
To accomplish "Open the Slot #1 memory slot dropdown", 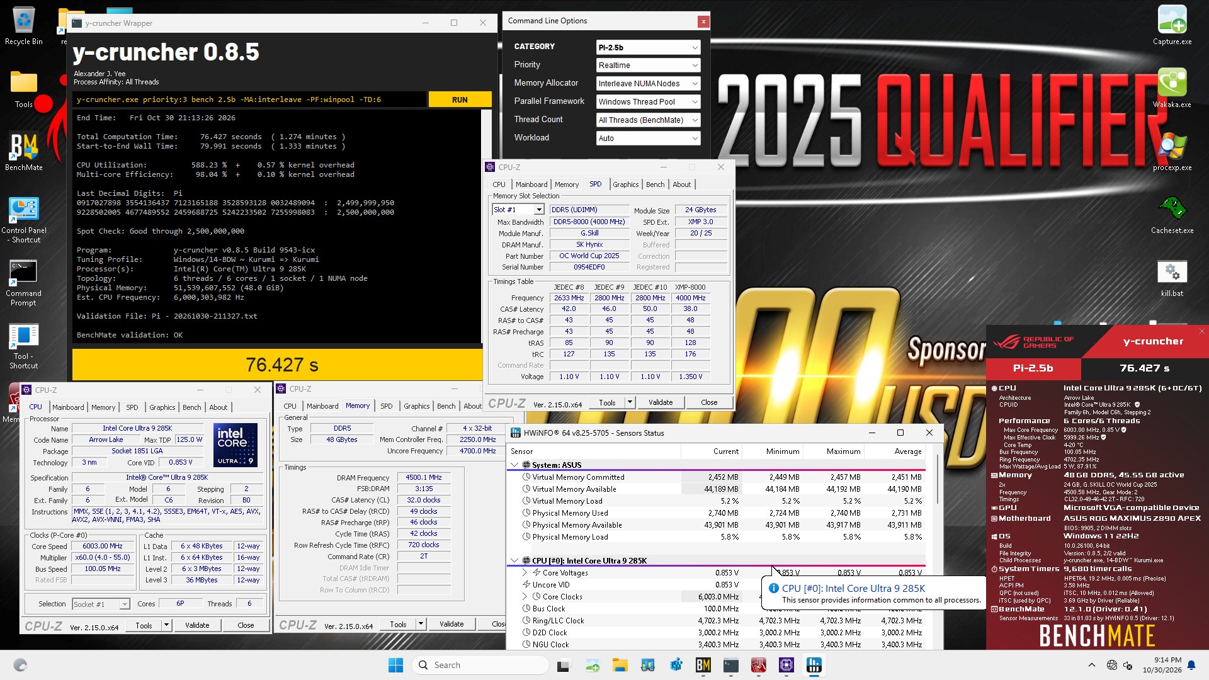I will [x=518, y=210].
